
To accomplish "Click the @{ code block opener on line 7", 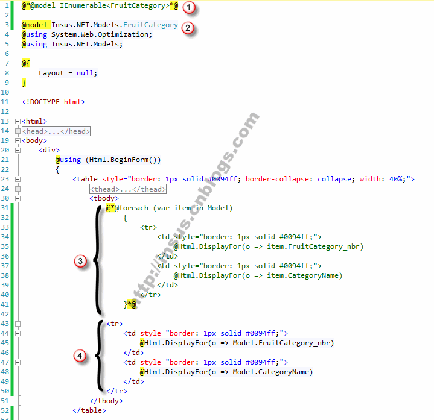I will pos(26,64).
